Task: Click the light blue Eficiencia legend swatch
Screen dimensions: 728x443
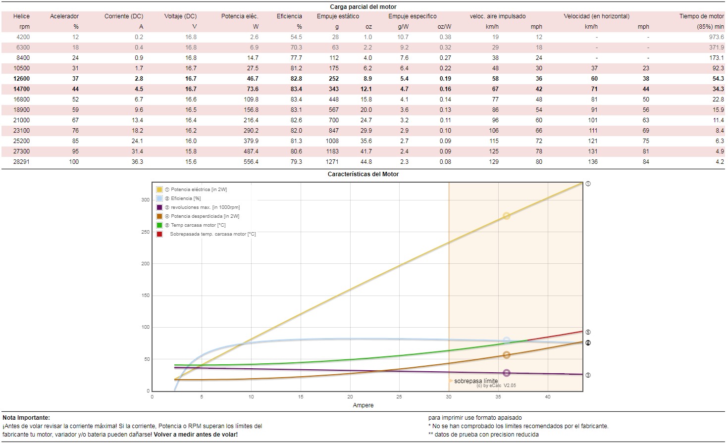Action: tap(159, 198)
